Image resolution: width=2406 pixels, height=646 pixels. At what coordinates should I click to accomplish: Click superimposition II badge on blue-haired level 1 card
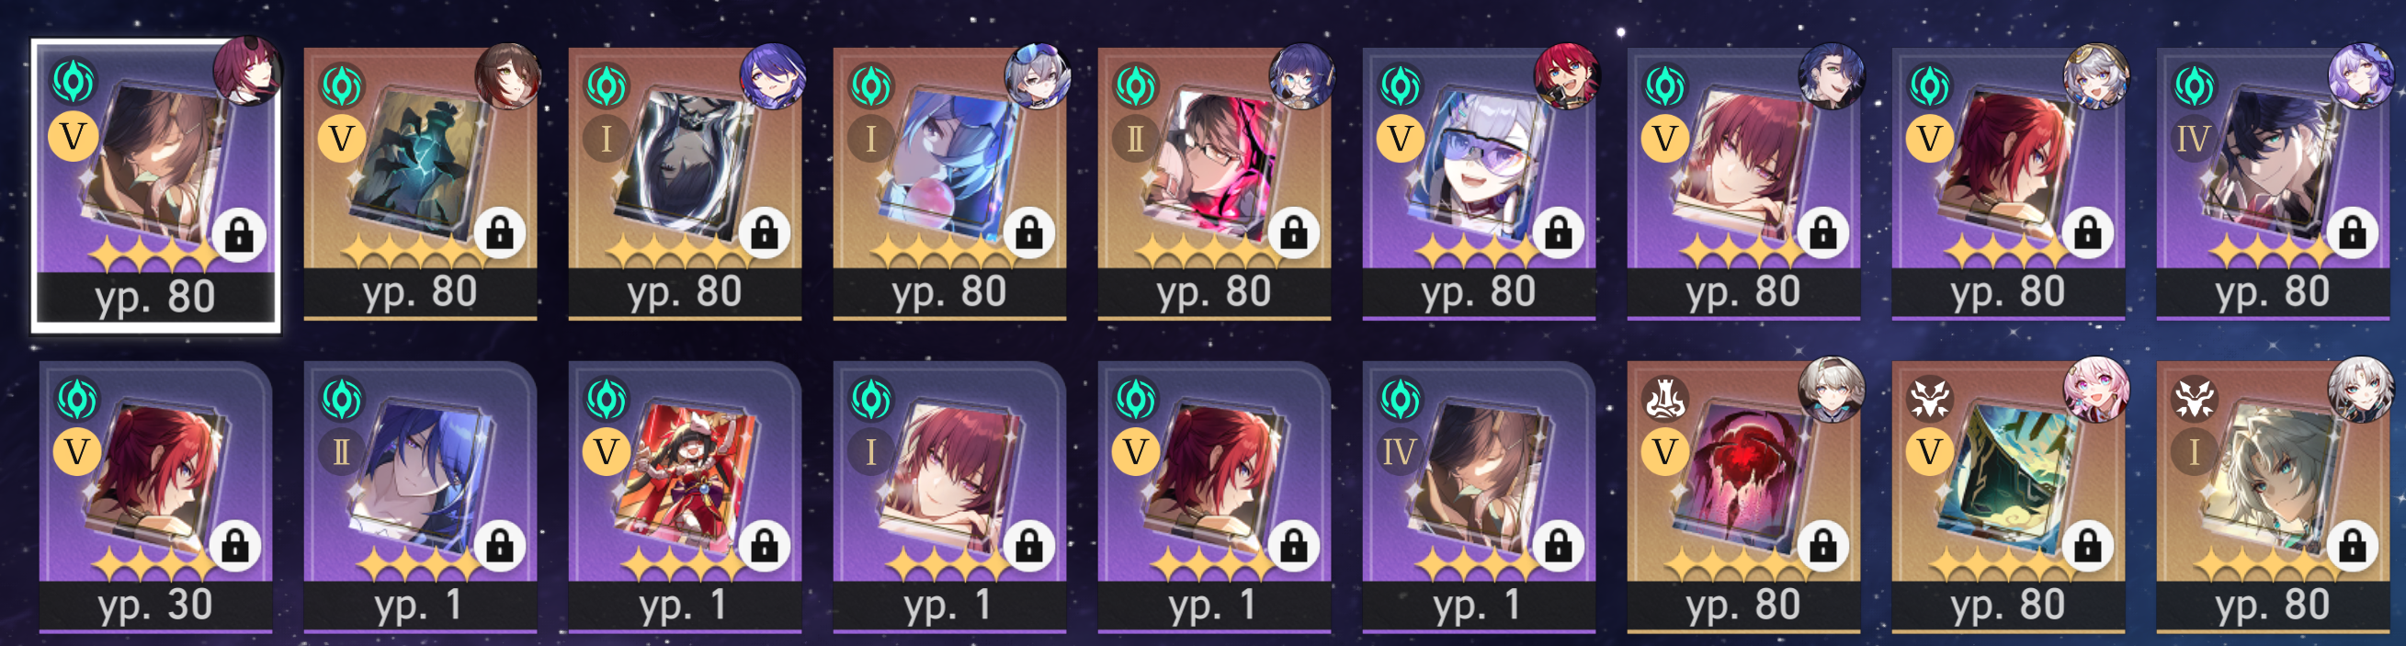tap(342, 452)
